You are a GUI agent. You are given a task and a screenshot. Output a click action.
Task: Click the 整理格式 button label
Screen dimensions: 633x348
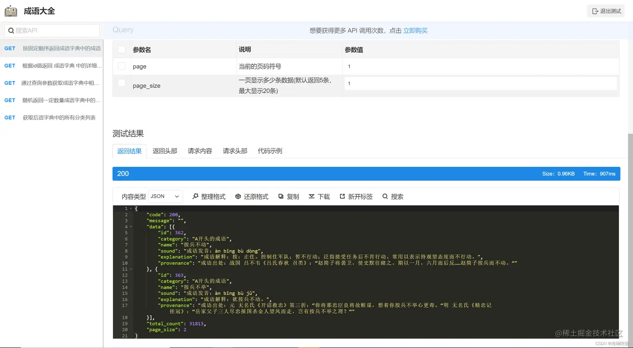(214, 197)
